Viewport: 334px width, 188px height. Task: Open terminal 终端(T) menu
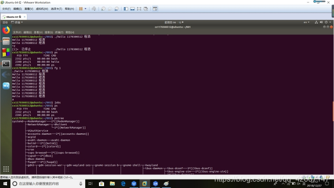click(59, 32)
